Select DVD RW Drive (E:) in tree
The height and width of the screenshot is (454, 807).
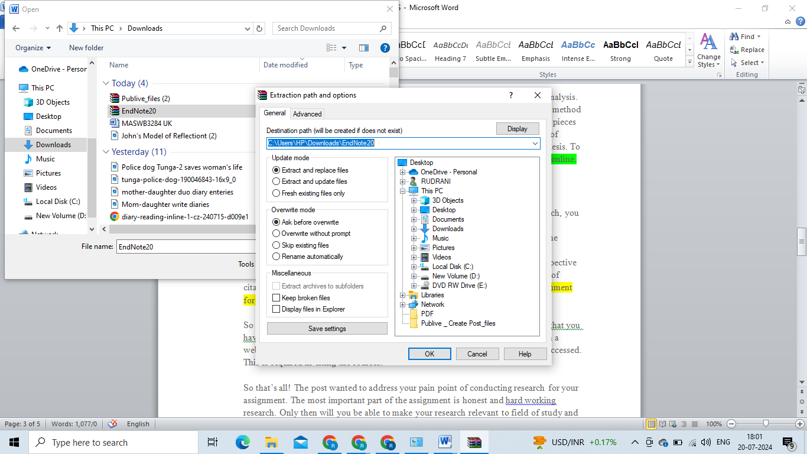click(x=459, y=286)
